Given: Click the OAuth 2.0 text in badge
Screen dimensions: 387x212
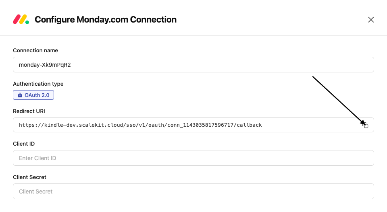Looking at the screenshot, I should click(x=37, y=95).
